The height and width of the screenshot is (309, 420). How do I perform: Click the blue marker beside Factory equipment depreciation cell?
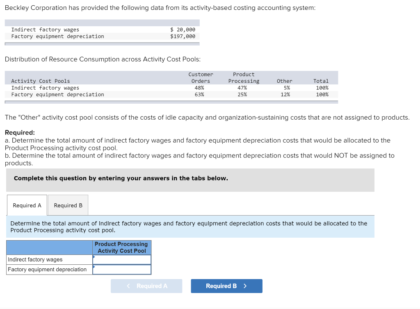click(x=94, y=267)
